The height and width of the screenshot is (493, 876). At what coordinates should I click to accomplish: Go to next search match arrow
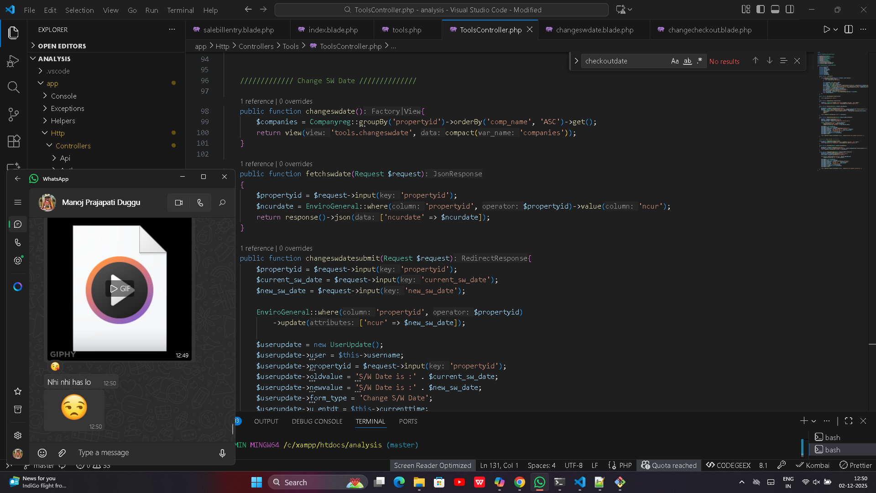coord(769,61)
